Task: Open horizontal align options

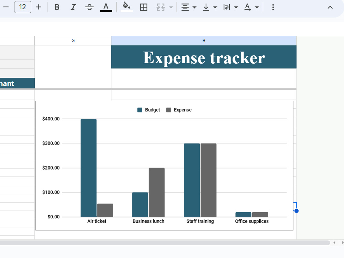Action: pos(185,7)
